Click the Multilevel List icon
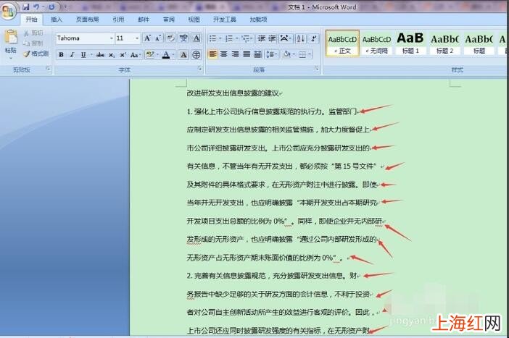 pyautogui.click(x=247, y=38)
